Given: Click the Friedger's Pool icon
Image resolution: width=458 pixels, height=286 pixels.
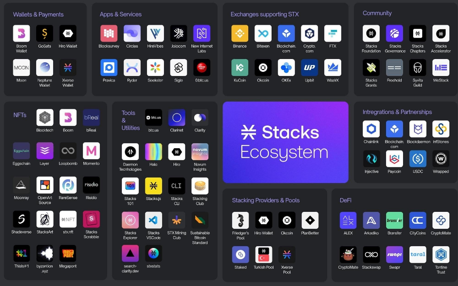Looking at the screenshot, I should pos(240,220).
